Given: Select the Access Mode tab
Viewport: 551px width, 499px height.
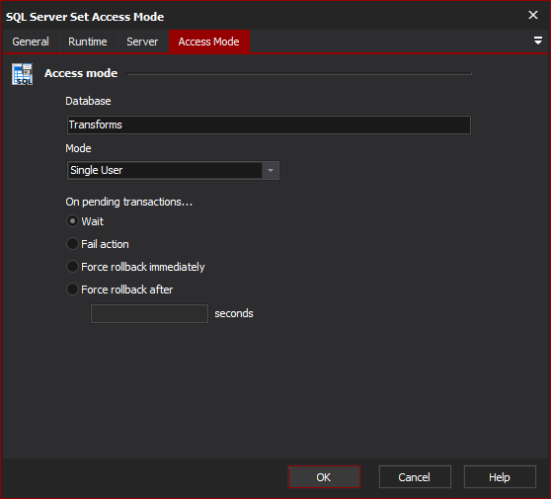Looking at the screenshot, I should pos(209,42).
